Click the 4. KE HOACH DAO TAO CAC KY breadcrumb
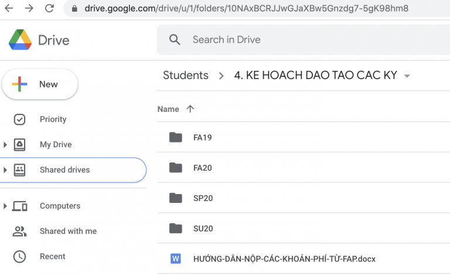Image resolution: width=450 pixels, height=275 pixels. (x=315, y=76)
